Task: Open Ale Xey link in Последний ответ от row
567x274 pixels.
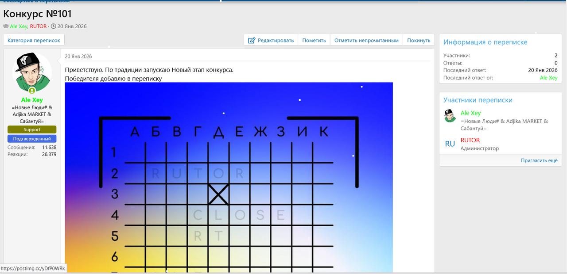Action: [548, 78]
